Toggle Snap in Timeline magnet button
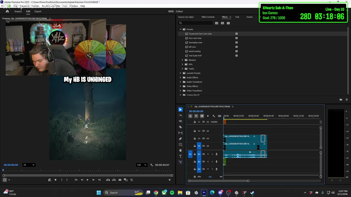The image size is (351, 197). click(196, 116)
